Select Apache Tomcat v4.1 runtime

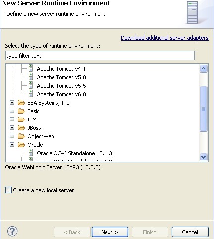click(x=61, y=69)
